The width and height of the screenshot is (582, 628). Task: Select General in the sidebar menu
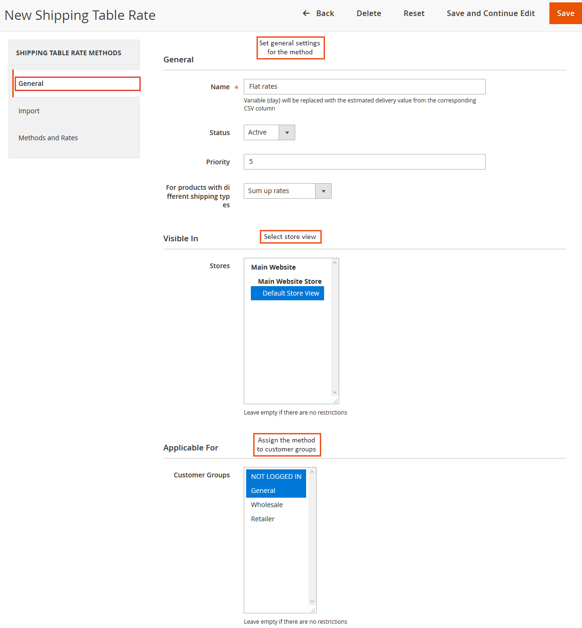31,84
